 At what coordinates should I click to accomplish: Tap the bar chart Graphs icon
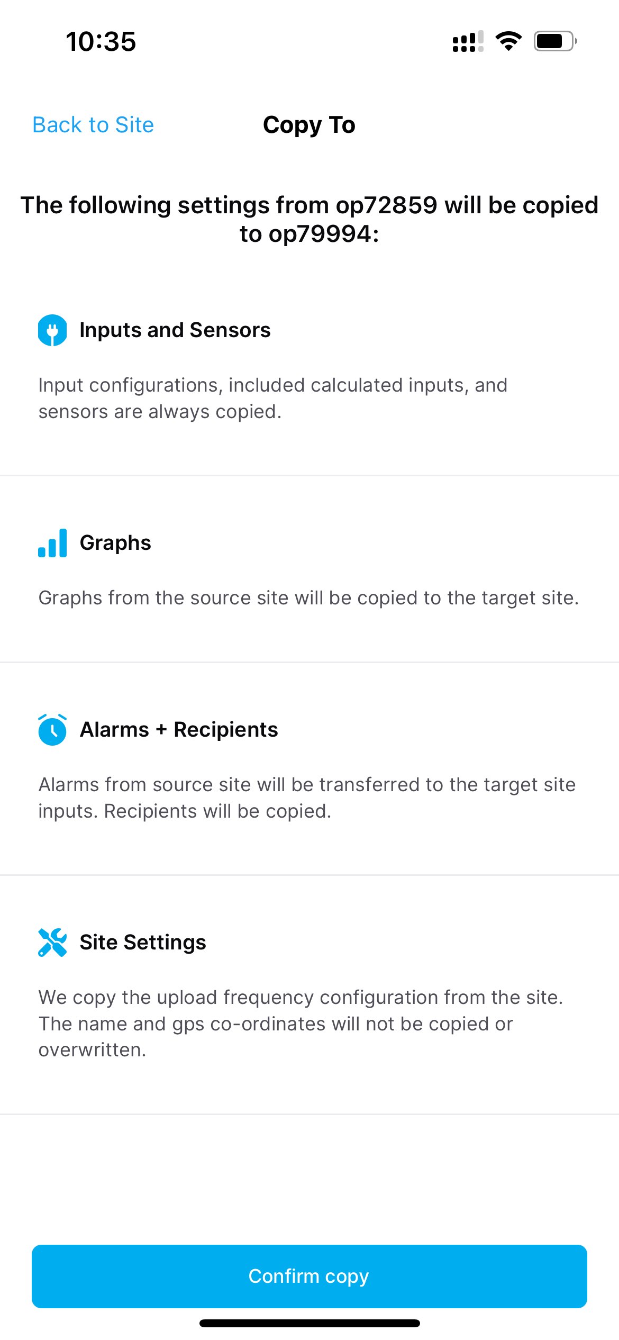pyautogui.click(x=52, y=543)
